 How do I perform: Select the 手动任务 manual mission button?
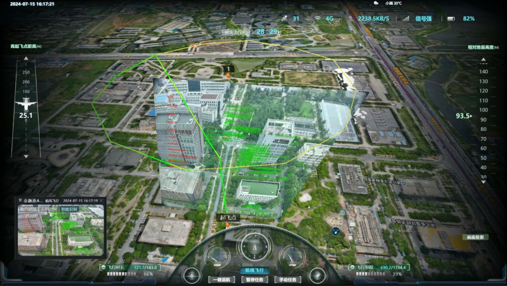click(x=287, y=280)
